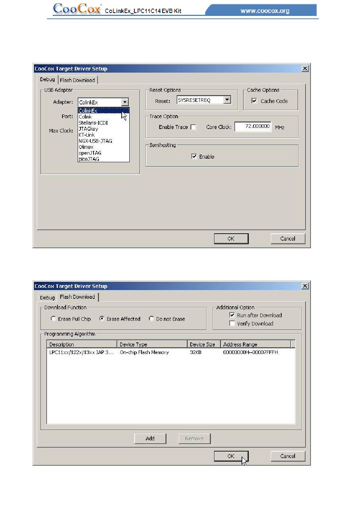Close the lower Target Driver Setup dialog

pos(305,286)
